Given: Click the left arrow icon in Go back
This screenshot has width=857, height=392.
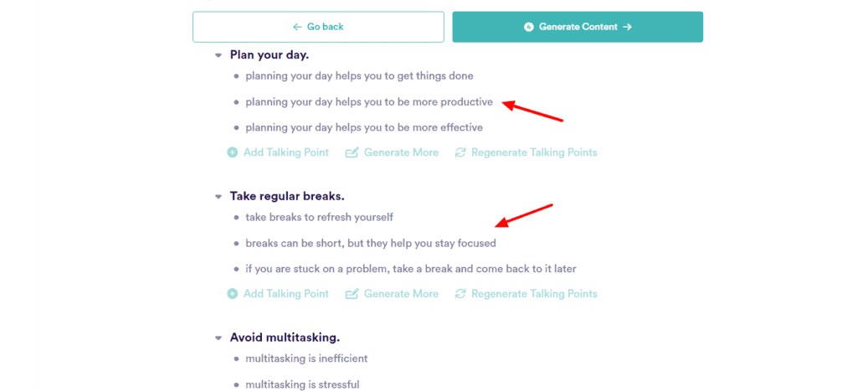Looking at the screenshot, I should [x=297, y=27].
